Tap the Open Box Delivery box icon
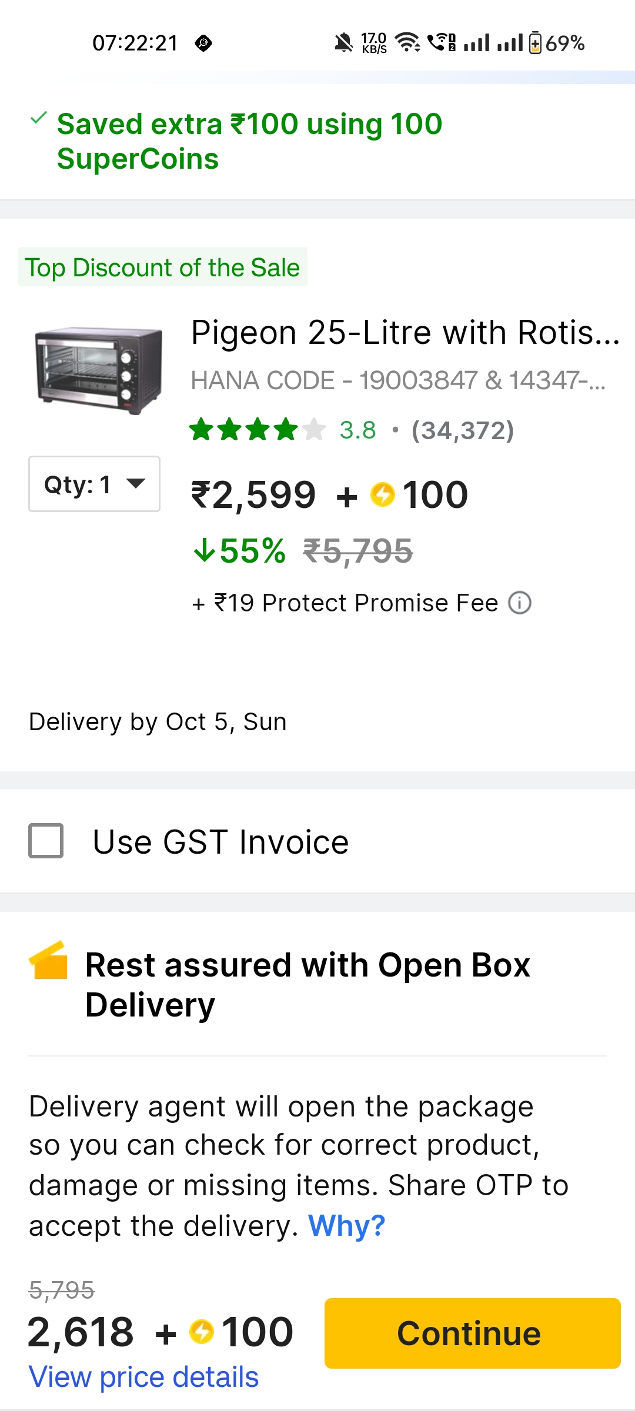Viewport: 635px width, 1411px height. click(48, 960)
